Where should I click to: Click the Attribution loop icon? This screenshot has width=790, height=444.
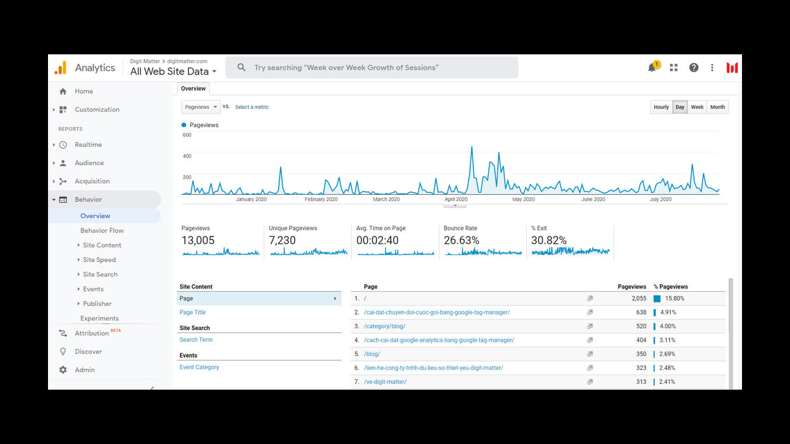63,333
